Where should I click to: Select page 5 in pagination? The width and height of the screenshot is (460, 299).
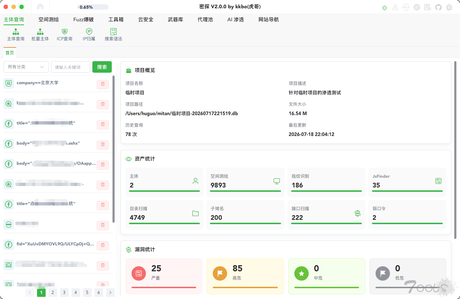(x=87, y=293)
